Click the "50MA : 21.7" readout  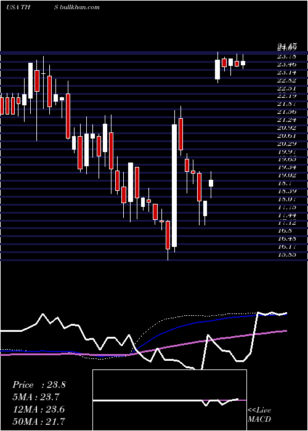pyautogui.click(x=39, y=421)
